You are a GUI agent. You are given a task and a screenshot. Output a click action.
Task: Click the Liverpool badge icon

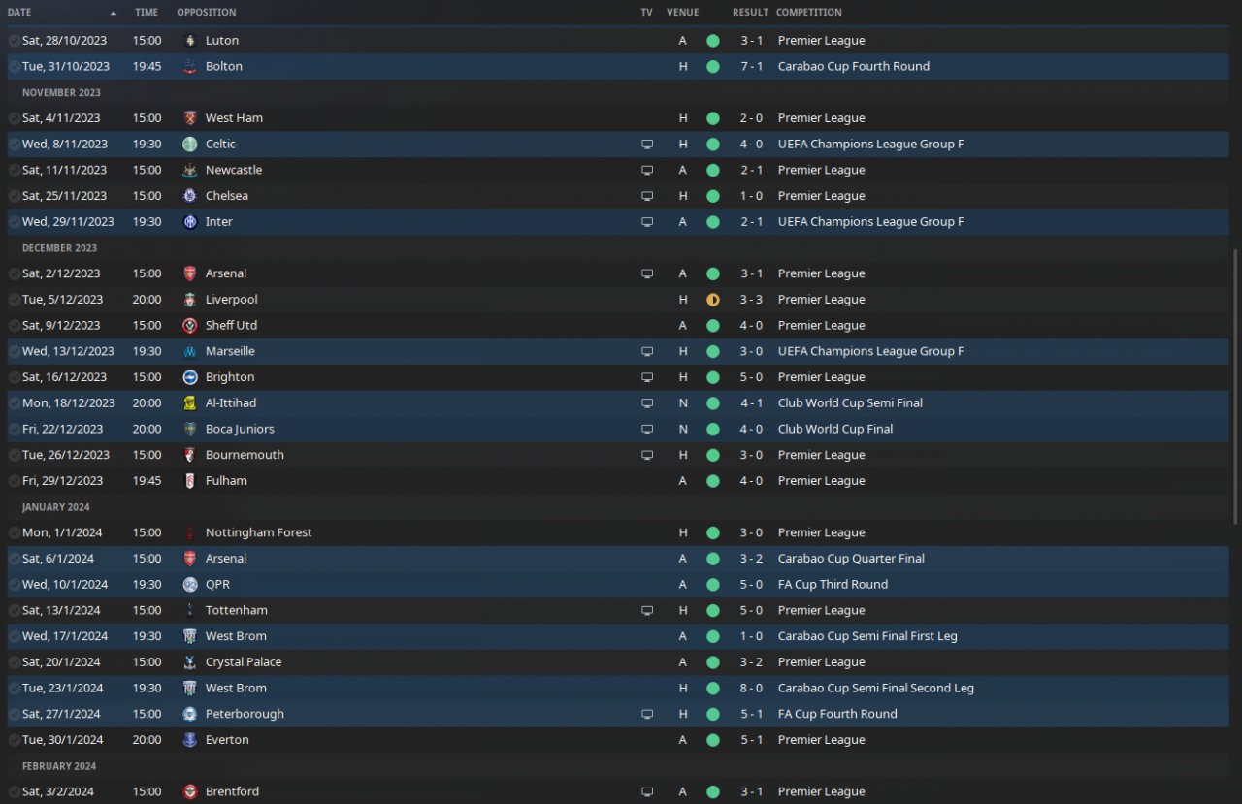coord(189,300)
